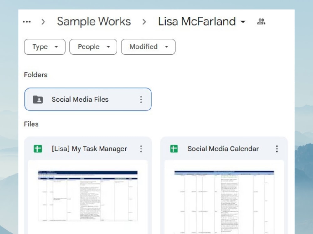
Task: Click the Sheets icon for Social Media Calendar
Action: coord(174,149)
